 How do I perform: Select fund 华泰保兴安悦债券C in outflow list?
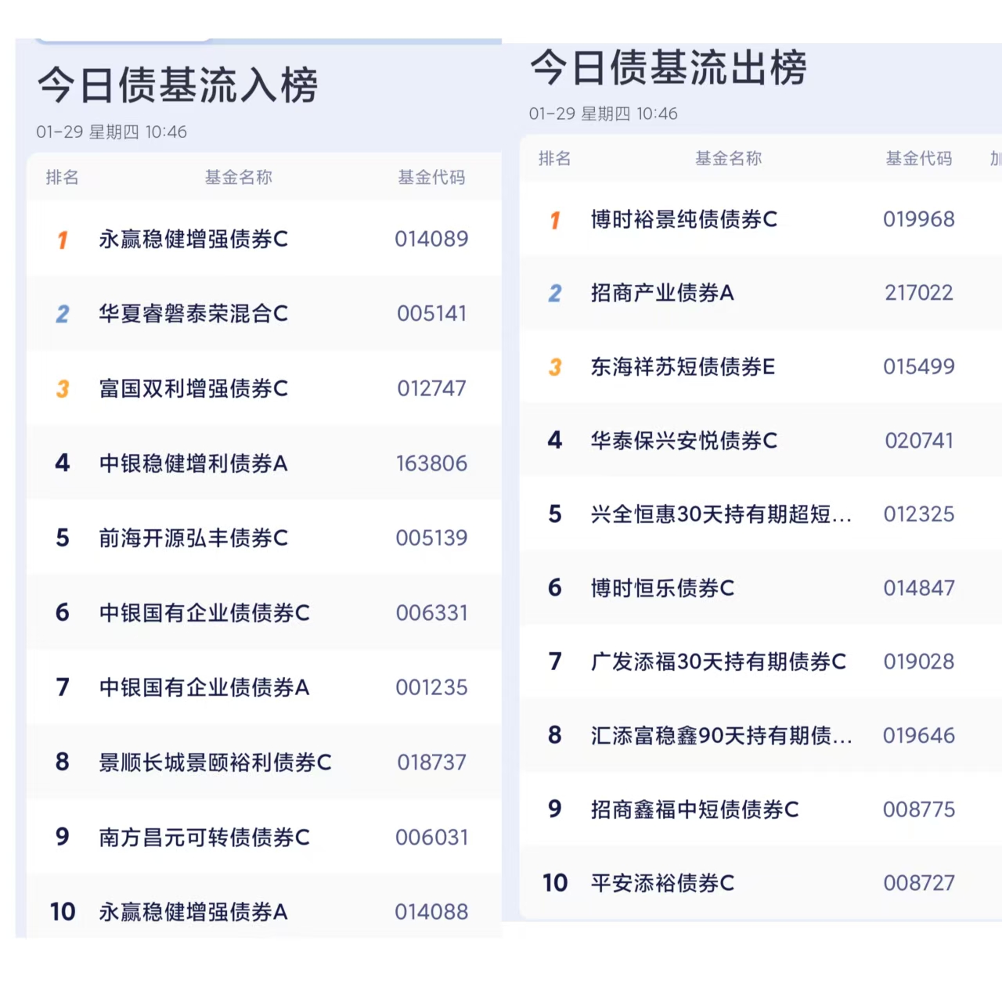click(x=684, y=441)
